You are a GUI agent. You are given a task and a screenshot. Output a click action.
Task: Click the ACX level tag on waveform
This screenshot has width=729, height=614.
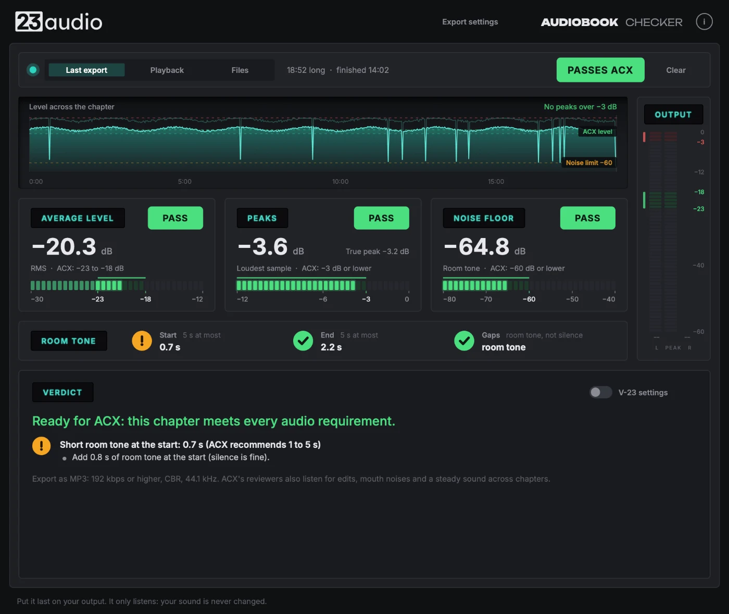click(597, 132)
